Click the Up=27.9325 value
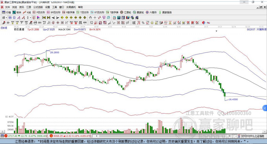Image resolution: width=267 pixels, height=144 pixels. 49,29
